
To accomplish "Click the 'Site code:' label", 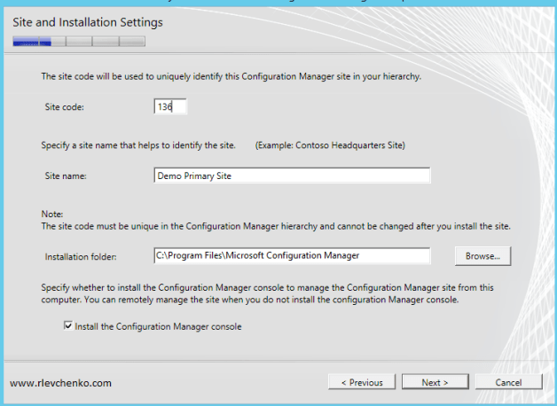I will click(x=65, y=107).
